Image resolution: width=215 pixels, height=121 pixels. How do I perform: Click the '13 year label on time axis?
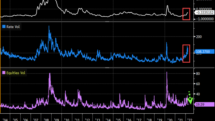[x=97, y=120]
